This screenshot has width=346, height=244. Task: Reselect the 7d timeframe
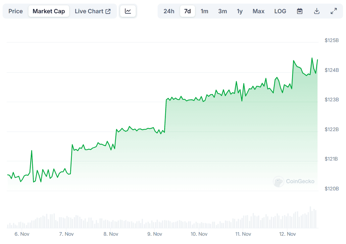tap(187, 11)
